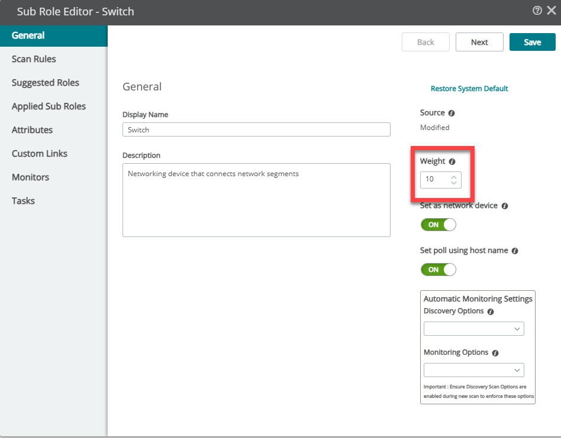Image resolution: width=561 pixels, height=438 pixels.
Task: Click the Monitoring Options info icon
Action: 495,353
